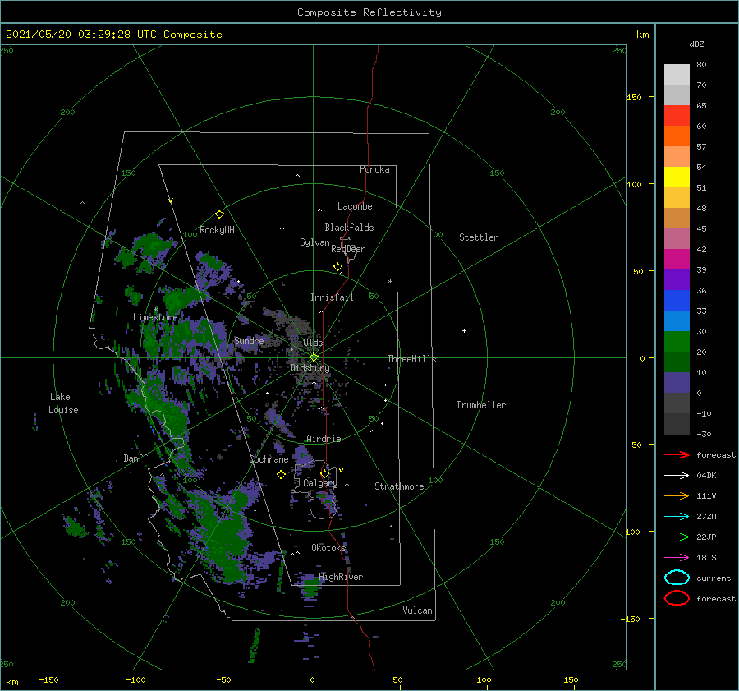Click the Limestone label

point(155,317)
